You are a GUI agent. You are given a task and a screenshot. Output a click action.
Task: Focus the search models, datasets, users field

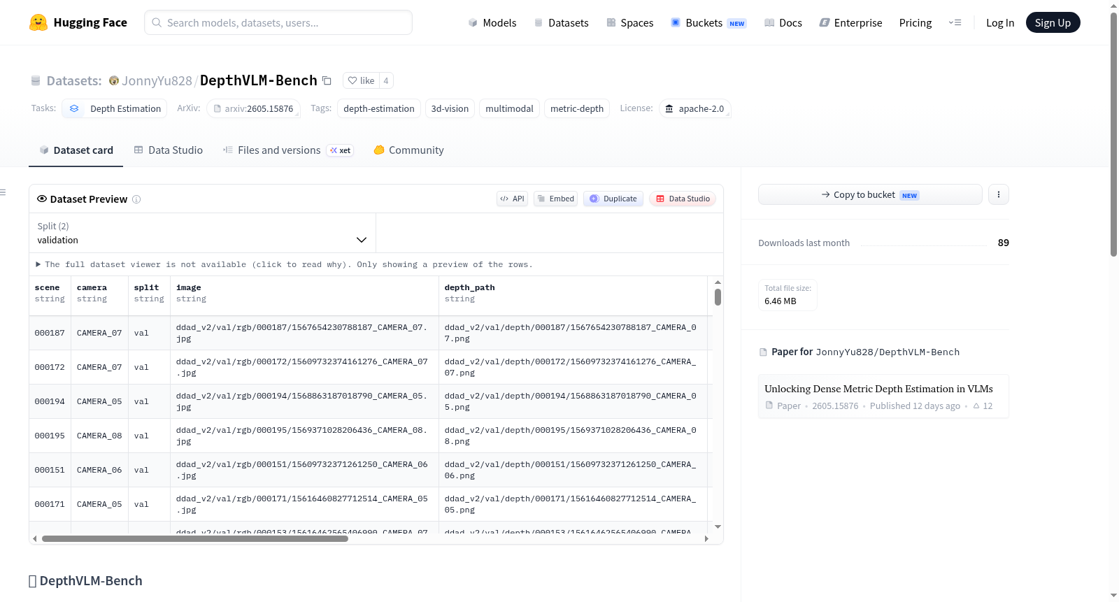coord(278,22)
